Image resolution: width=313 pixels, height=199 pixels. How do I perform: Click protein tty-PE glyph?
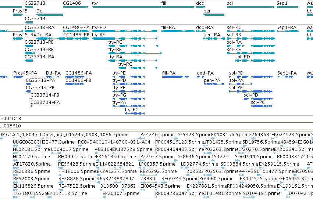(129, 77)
